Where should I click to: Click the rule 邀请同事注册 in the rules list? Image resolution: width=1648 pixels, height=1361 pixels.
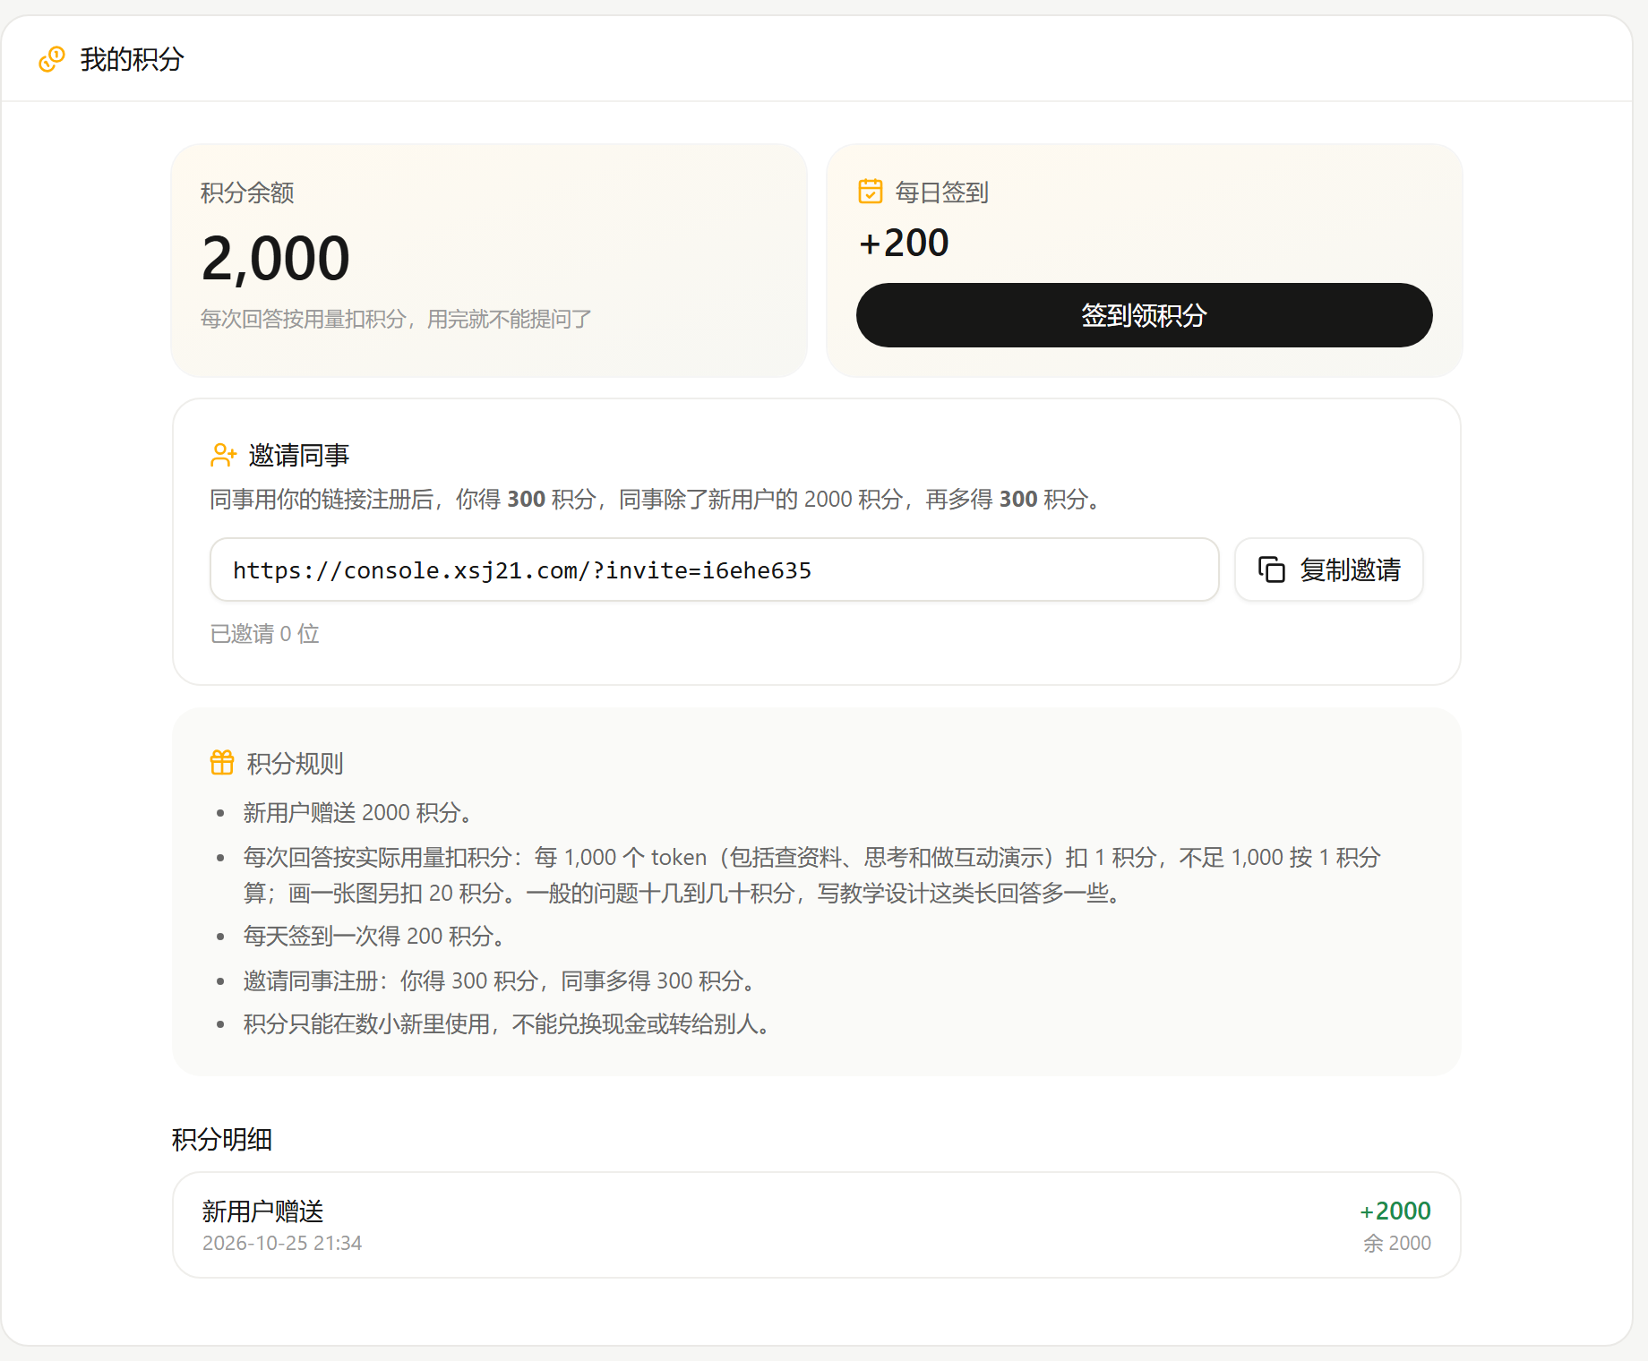500,980
